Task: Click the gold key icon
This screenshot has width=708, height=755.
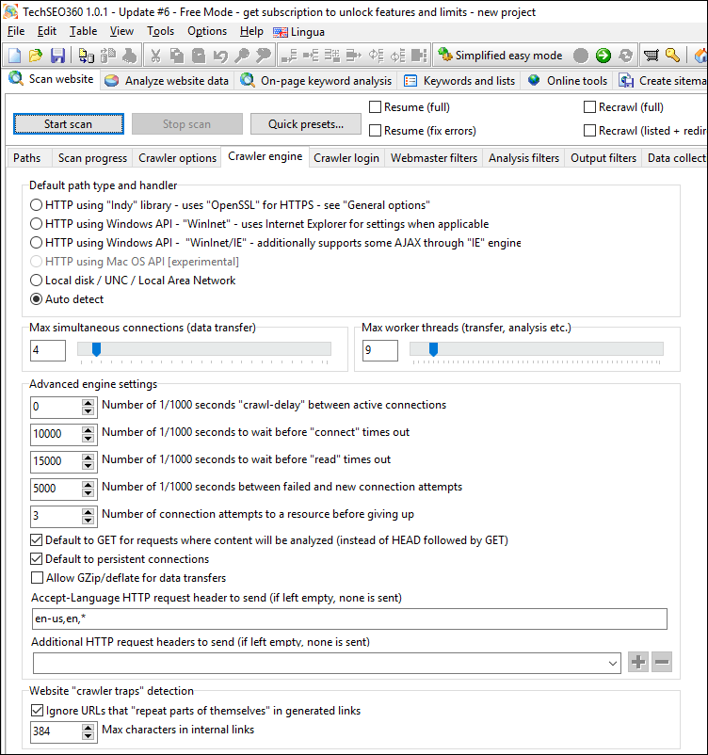Action: [672, 56]
